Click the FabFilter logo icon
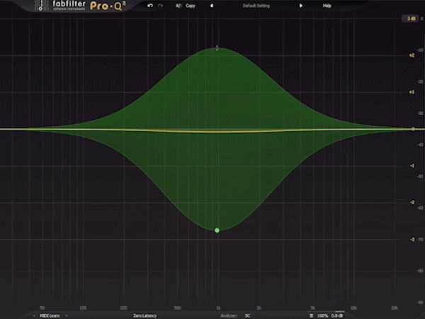The height and width of the screenshot is (319, 425). [41, 6]
